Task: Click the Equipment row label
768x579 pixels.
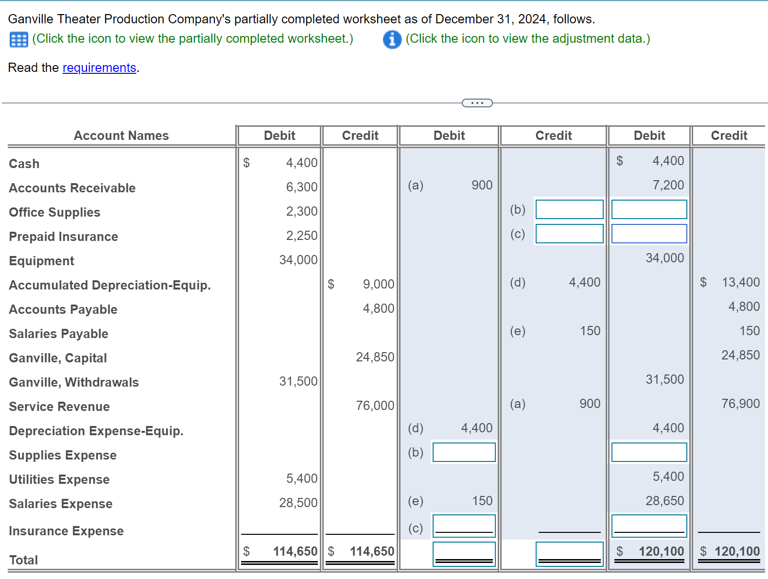Action: 42,261
